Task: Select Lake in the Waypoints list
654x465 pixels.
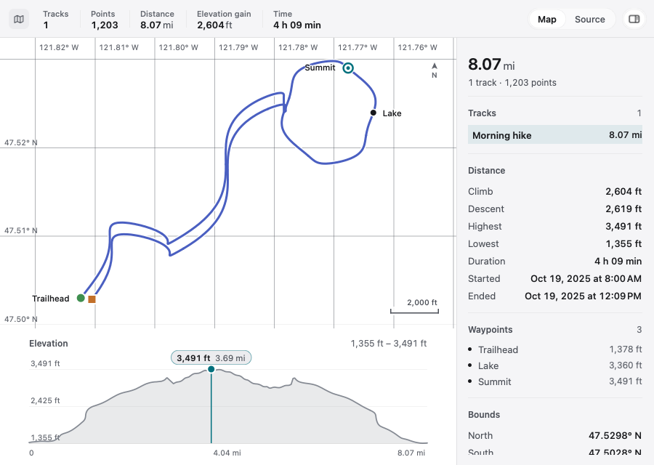Action: [x=554, y=365]
